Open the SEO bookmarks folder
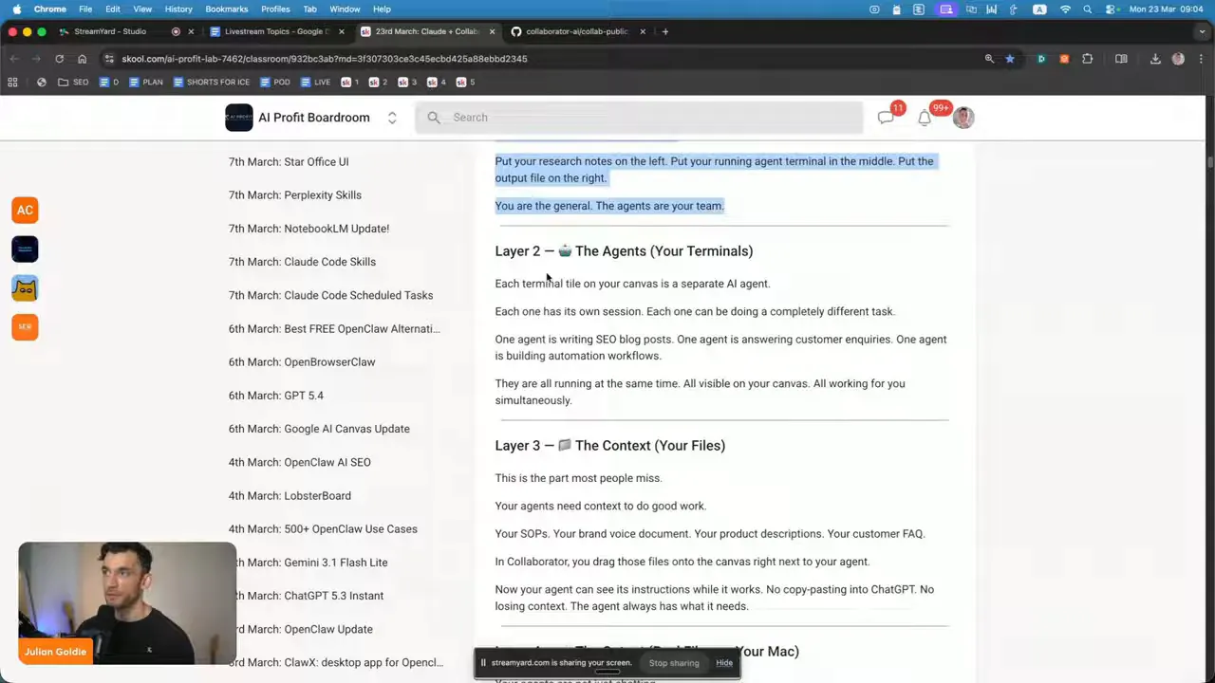The image size is (1215, 683). click(x=73, y=83)
